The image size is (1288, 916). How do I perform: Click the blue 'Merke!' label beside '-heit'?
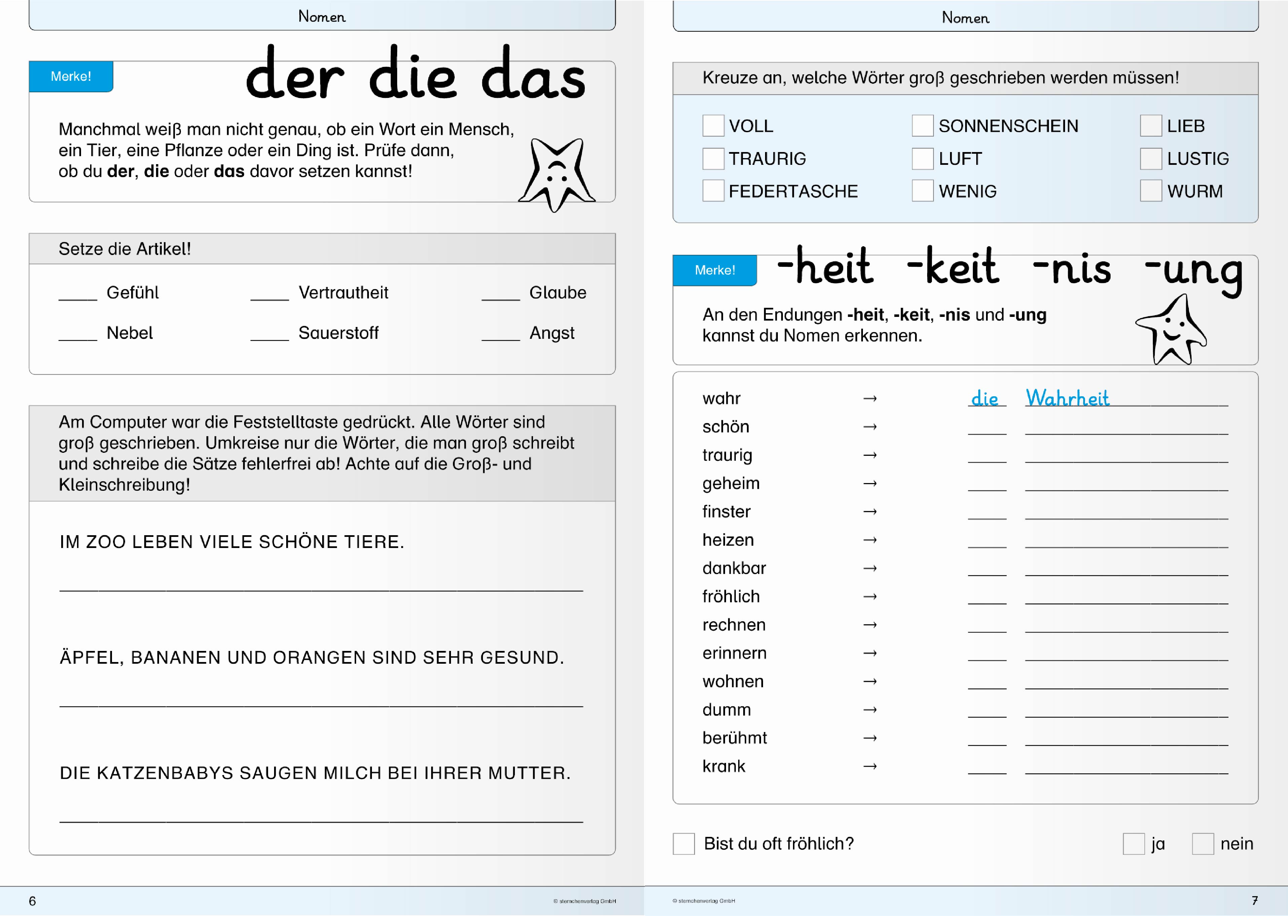tap(715, 270)
